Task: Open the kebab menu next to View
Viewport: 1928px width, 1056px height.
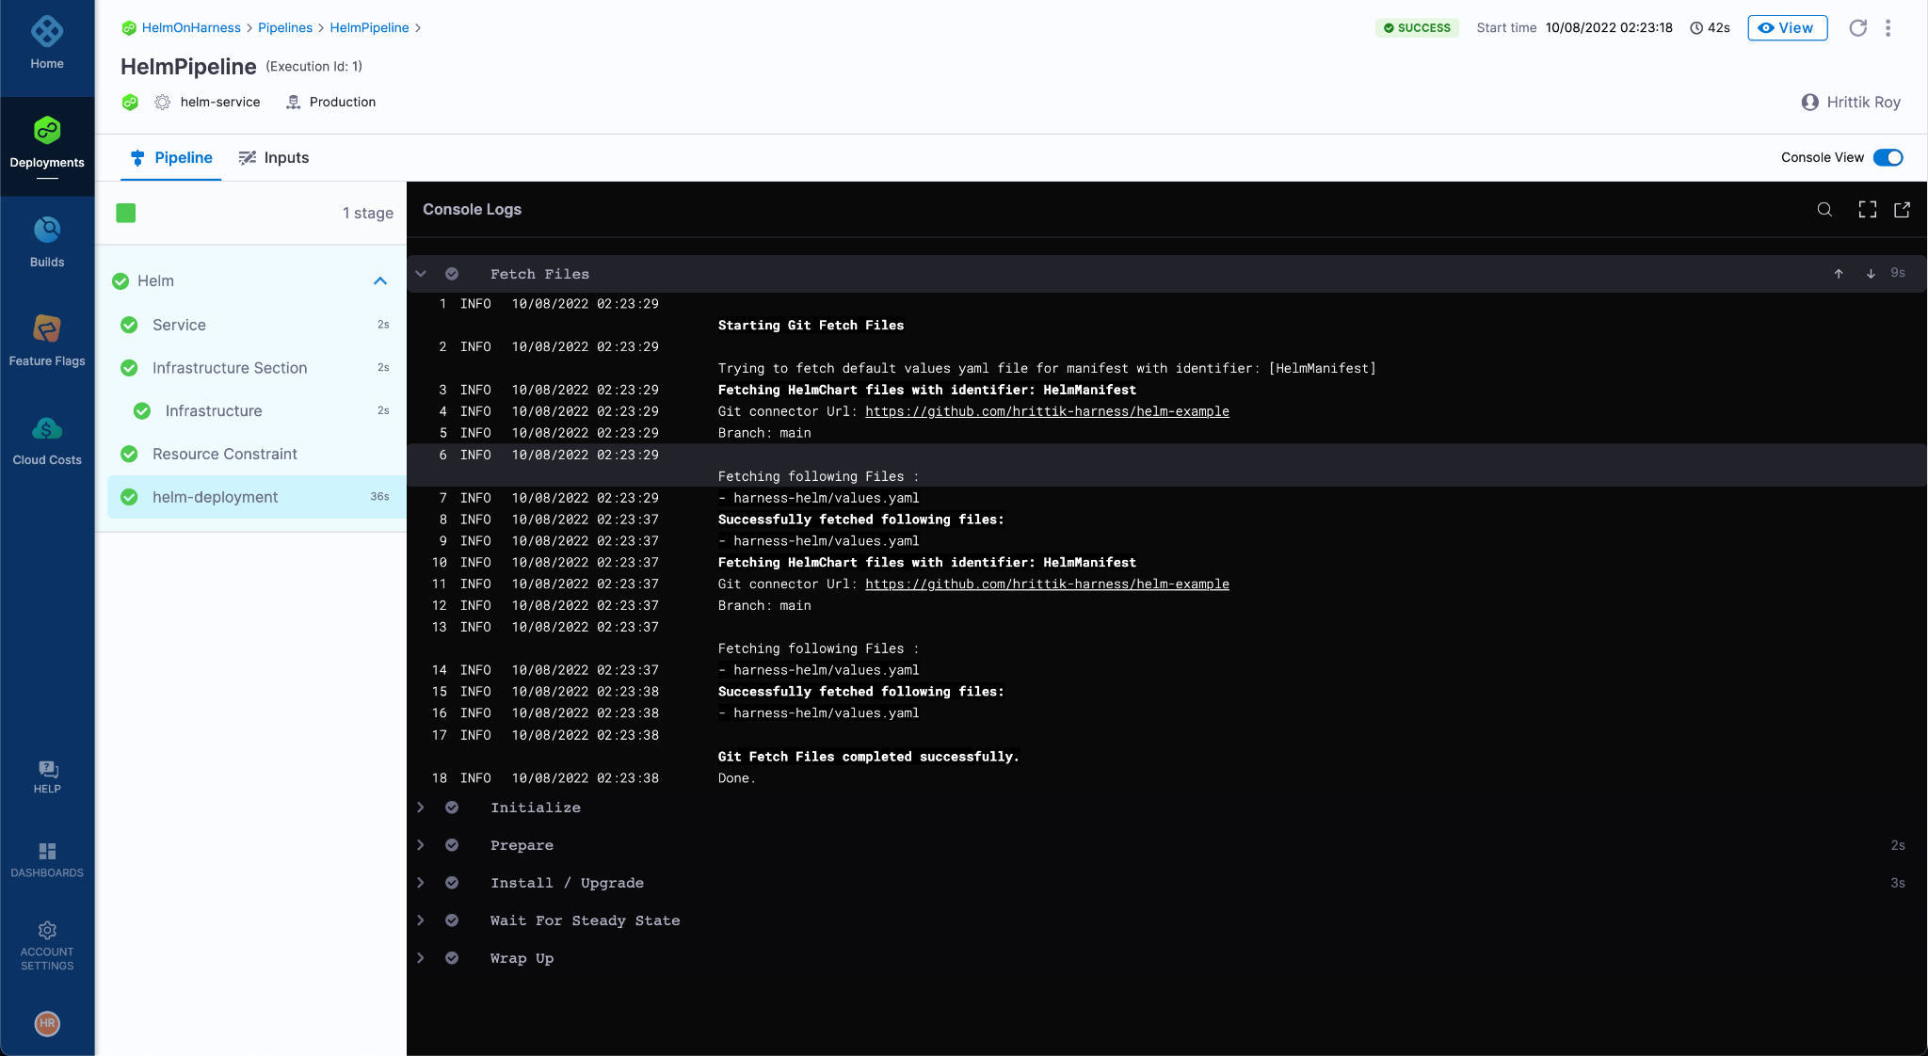Action: click(1886, 28)
